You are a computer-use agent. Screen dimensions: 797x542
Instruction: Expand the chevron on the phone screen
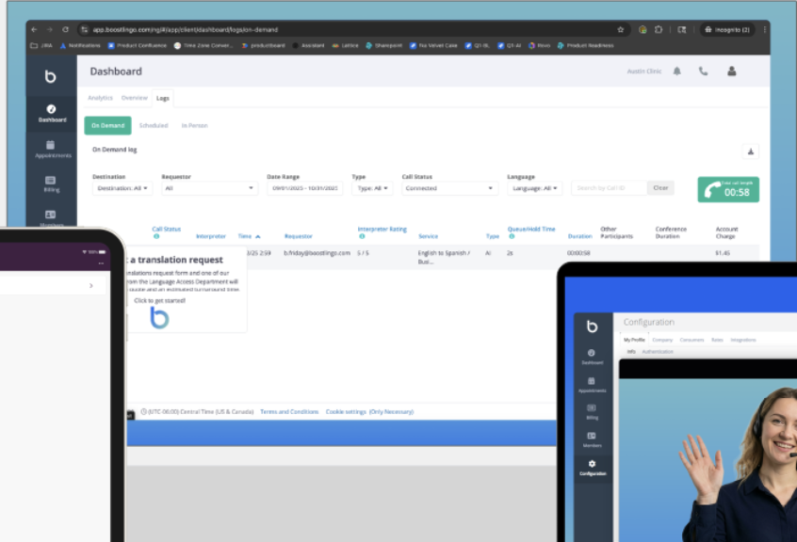click(91, 286)
